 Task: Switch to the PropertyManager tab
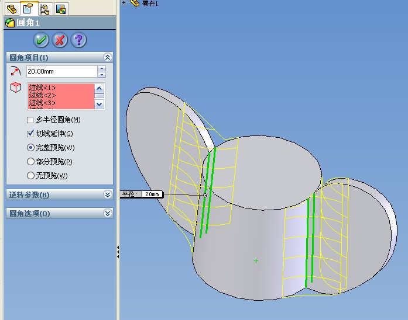(28, 8)
